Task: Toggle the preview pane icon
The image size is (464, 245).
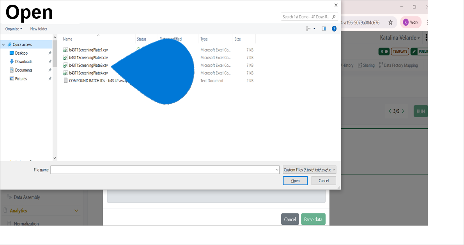Action: tap(324, 28)
